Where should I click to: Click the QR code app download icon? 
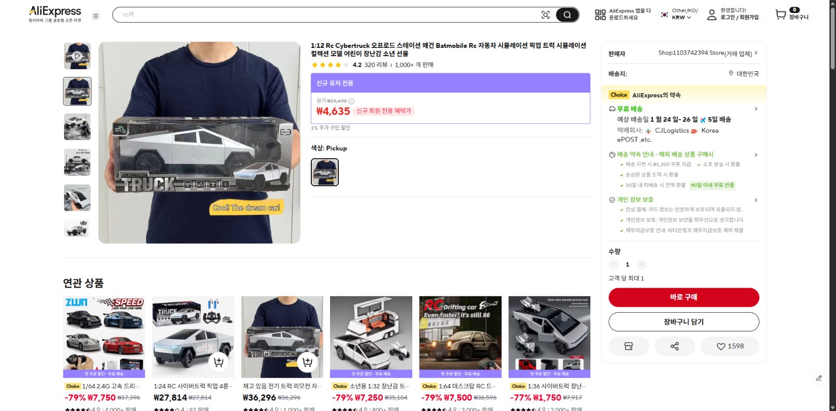click(x=600, y=15)
